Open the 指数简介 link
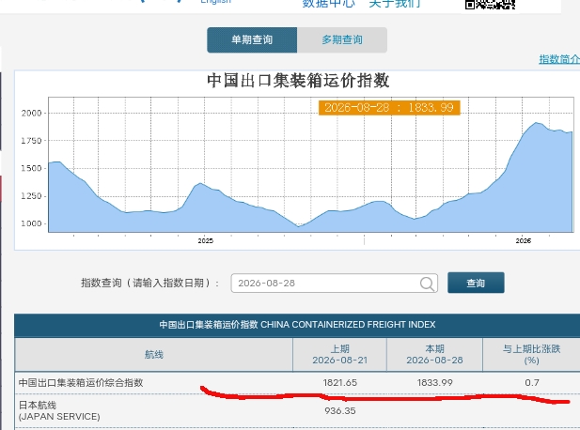Screen dimensions: 580x430 [559, 59]
